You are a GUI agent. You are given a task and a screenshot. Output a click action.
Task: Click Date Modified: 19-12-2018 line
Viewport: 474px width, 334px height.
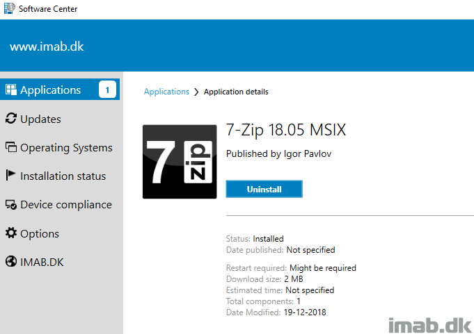[276, 312]
